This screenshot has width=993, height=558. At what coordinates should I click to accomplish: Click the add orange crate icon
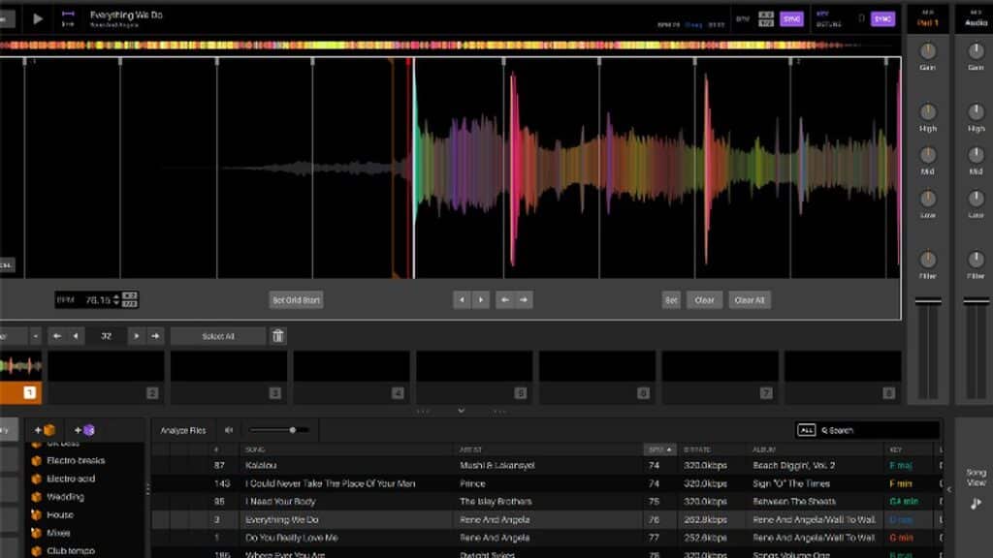pyautogui.click(x=45, y=430)
